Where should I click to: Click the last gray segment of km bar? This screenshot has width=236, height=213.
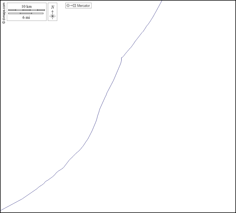click(41, 10)
